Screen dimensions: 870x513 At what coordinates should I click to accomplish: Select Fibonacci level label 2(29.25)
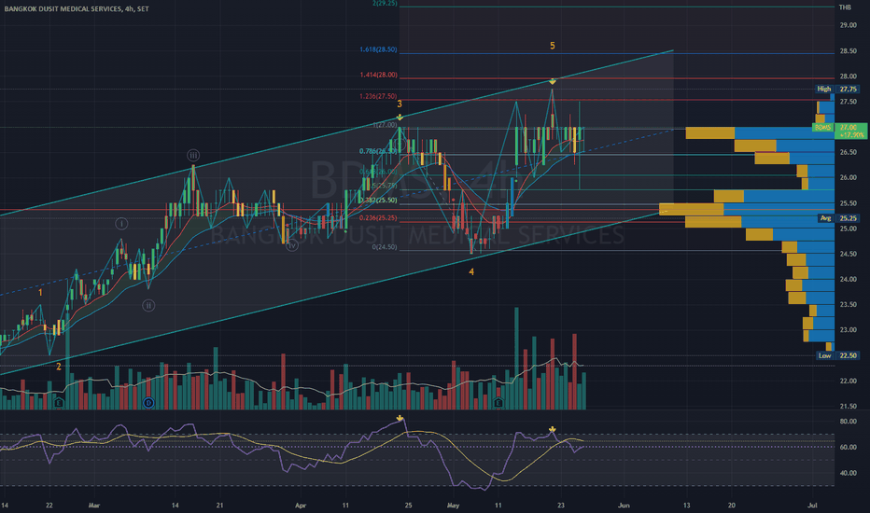[x=385, y=4]
